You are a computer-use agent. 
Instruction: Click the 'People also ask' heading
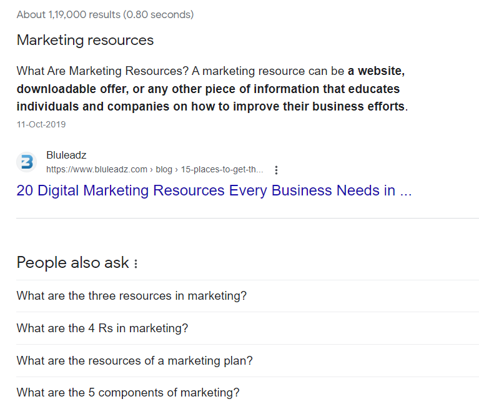tap(73, 263)
